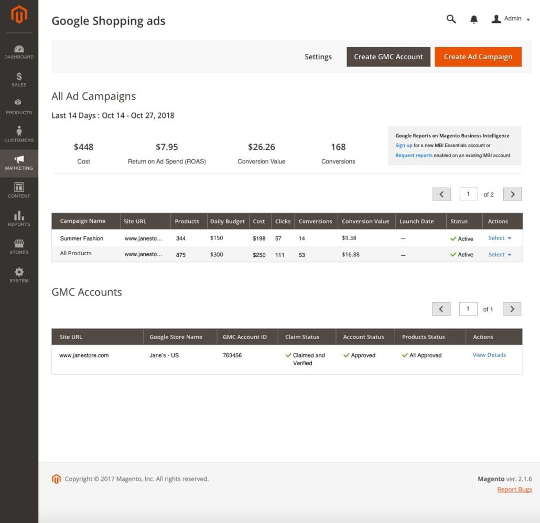This screenshot has width=540, height=523.
Task: Click the search magnifier icon
Action: click(x=451, y=19)
